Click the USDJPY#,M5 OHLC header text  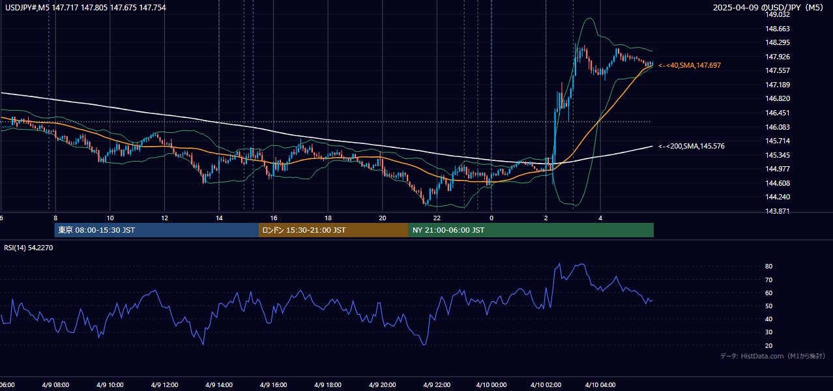tap(85, 7)
